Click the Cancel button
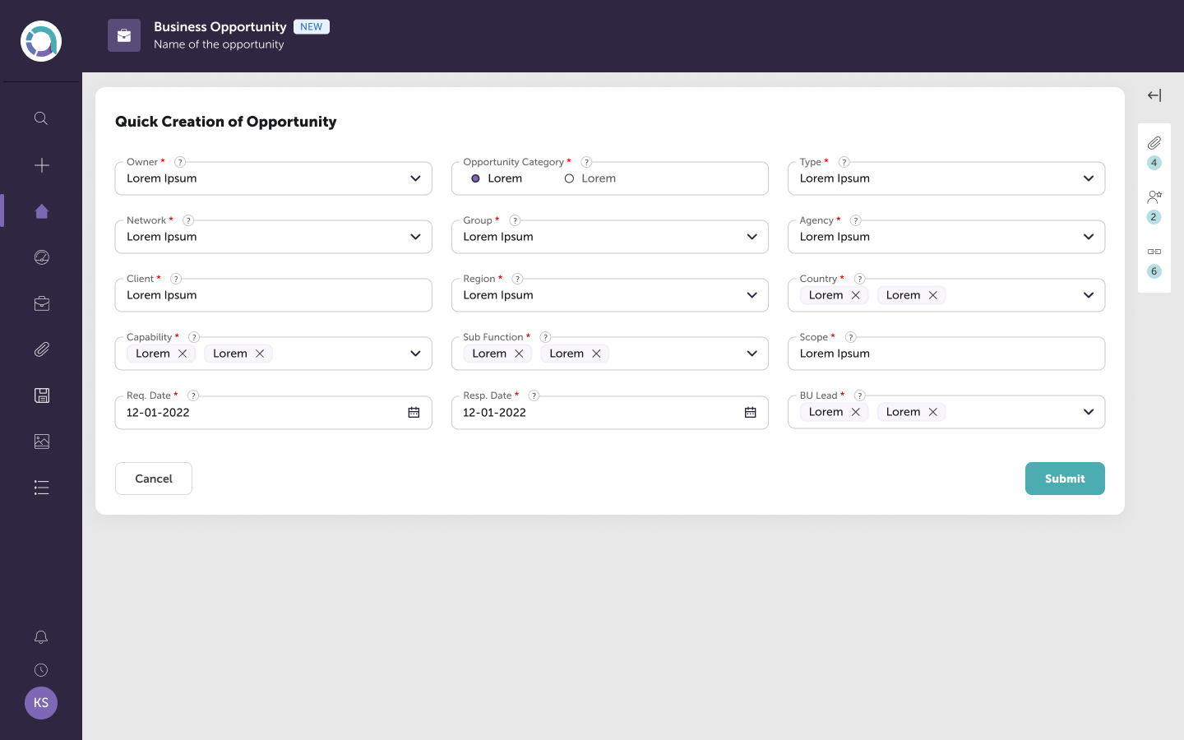This screenshot has width=1184, height=740. [x=154, y=479]
